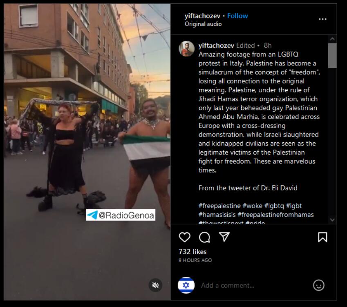Like the post with the heart icon
347x307 pixels.
[184, 237]
